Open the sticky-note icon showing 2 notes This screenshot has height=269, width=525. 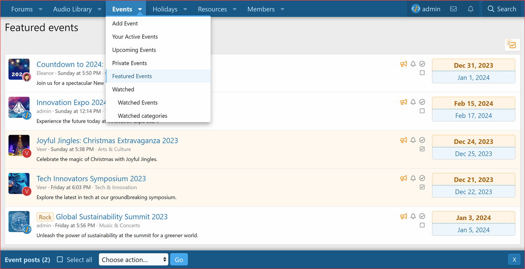click(x=512, y=44)
